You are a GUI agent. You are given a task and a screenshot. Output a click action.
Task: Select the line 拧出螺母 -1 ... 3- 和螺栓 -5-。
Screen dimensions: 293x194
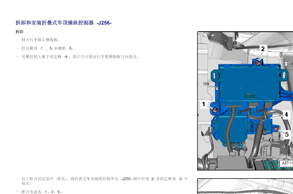click(48, 48)
